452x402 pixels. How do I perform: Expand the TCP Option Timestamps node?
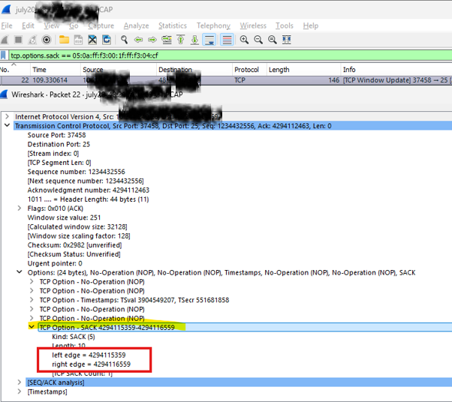(x=32, y=299)
